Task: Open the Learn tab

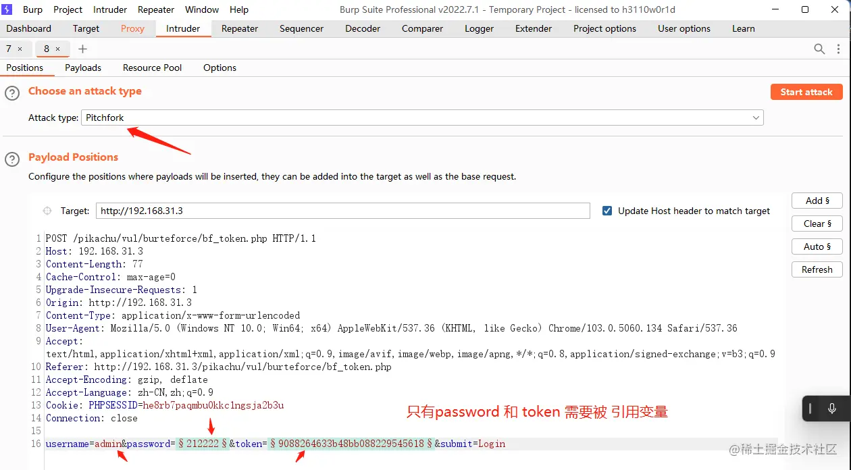Action: pos(744,28)
